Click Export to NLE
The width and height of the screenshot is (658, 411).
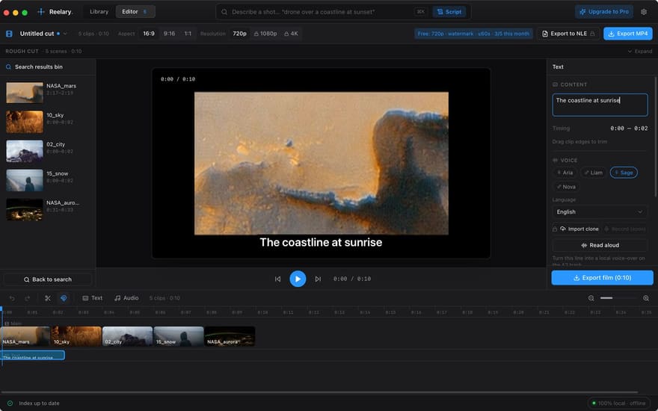tap(568, 34)
